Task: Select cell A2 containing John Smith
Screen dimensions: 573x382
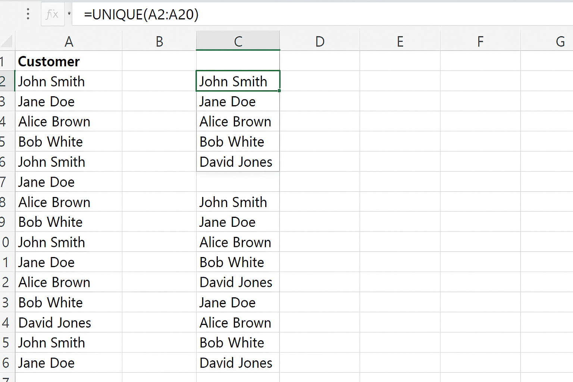Action: pyautogui.click(x=69, y=81)
